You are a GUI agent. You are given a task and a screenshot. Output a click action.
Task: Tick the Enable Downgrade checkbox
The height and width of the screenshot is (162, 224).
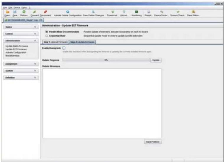(64, 48)
